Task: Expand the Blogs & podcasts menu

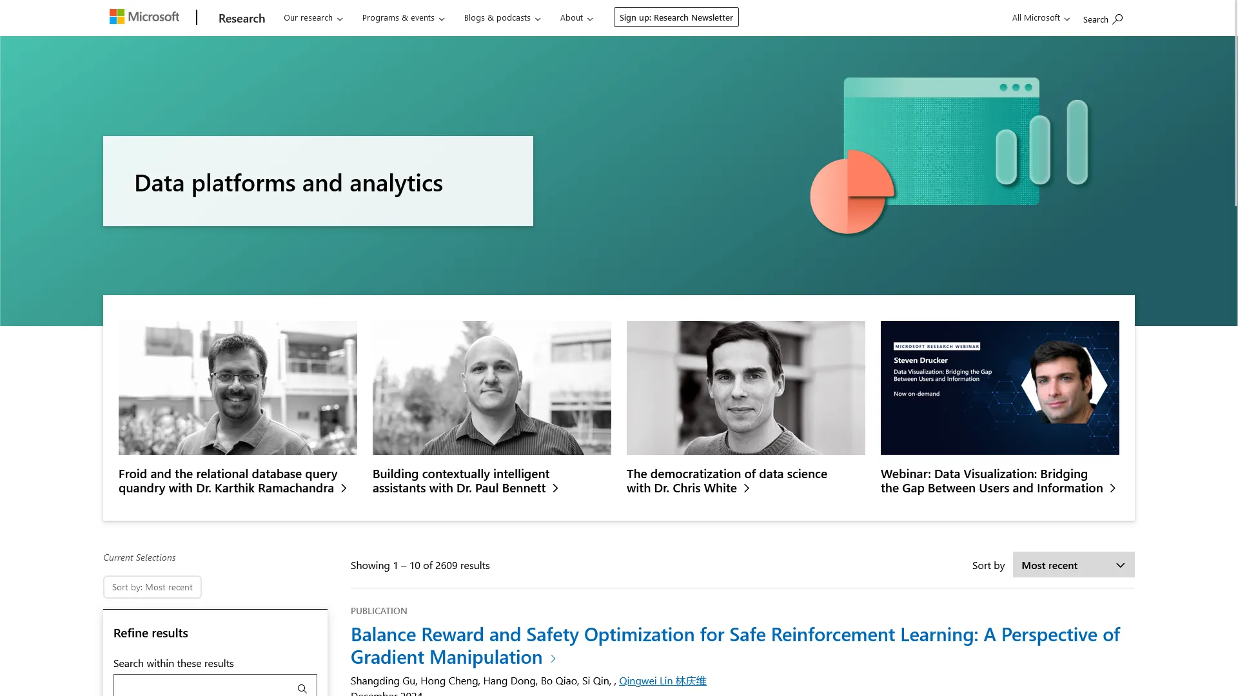Action: coord(502,17)
